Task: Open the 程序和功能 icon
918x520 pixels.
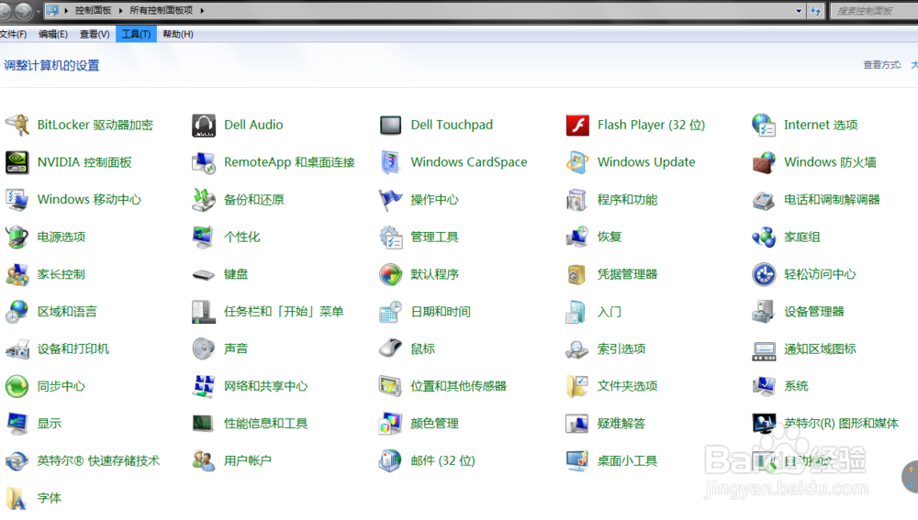Action: click(x=577, y=199)
